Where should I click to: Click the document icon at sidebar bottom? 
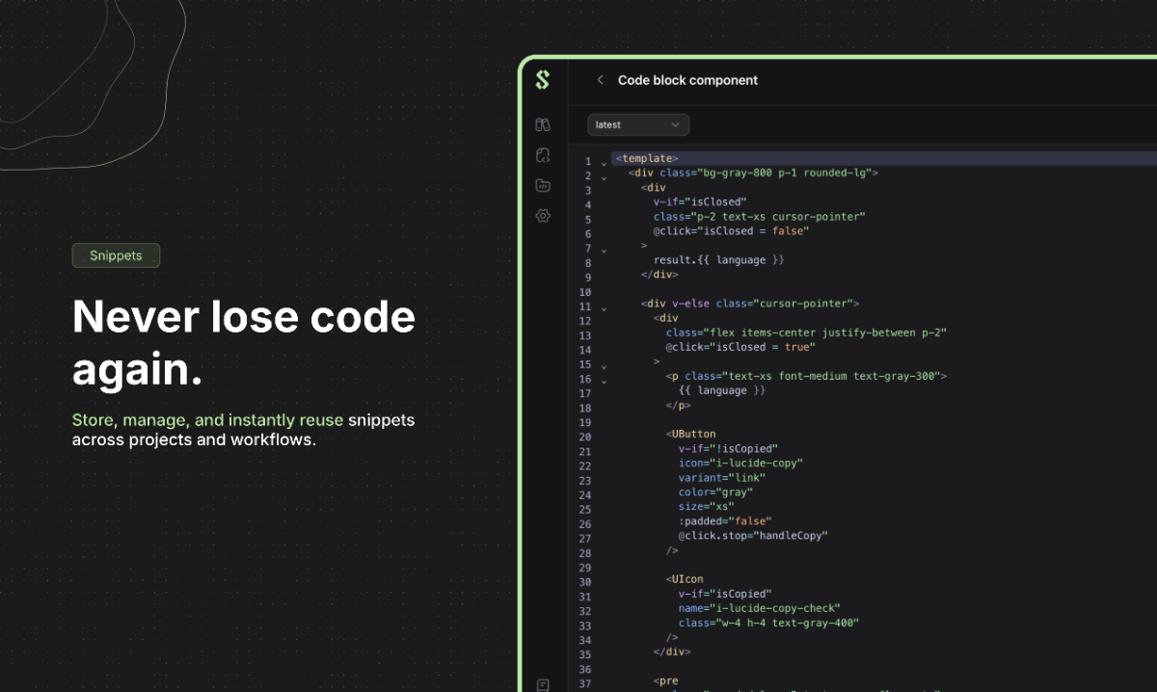tap(543, 684)
